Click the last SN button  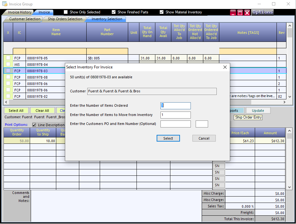[x=219, y=185]
